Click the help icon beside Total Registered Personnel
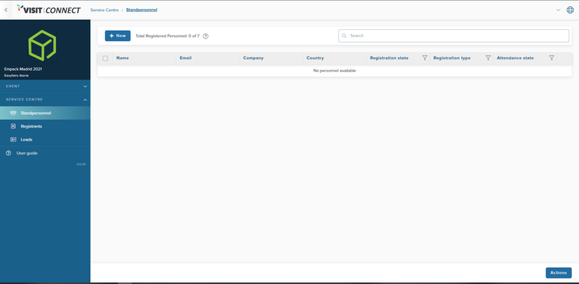This screenshot has width=579, height=284. [206, 36]
